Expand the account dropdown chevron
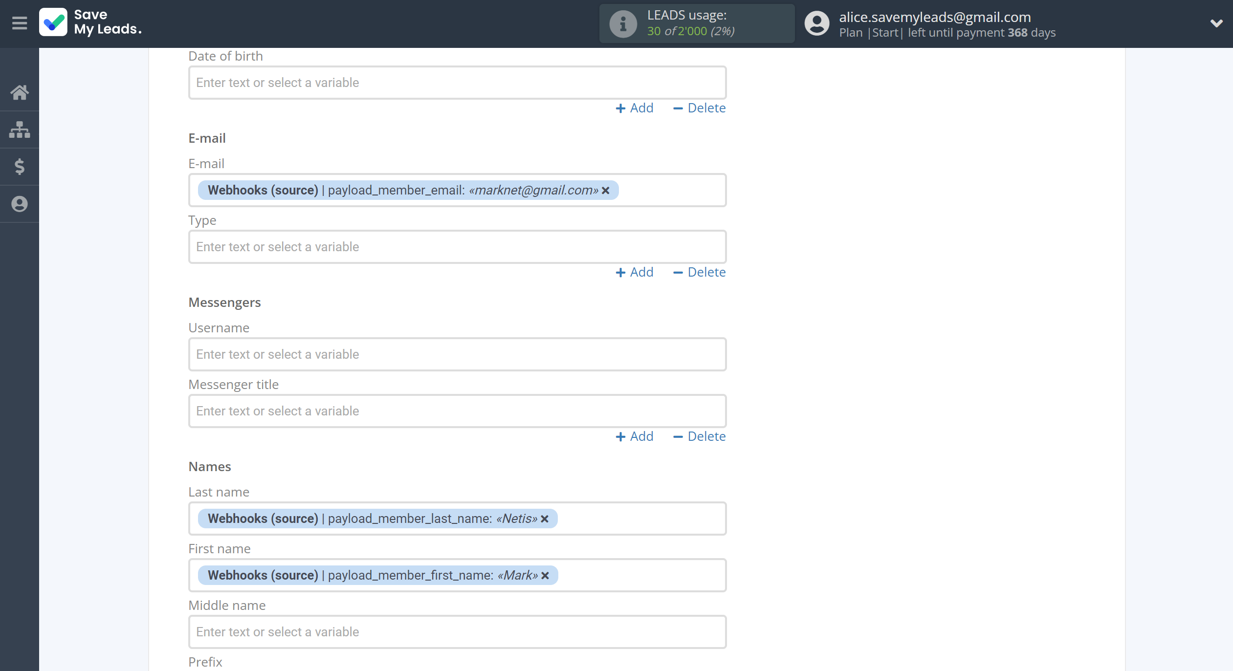Image resolution: width=1233 pixels, height=671 pixels. 1216,23
